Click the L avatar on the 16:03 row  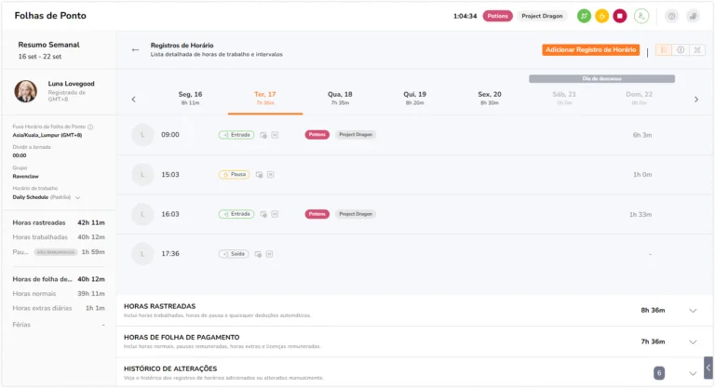coord(142,214)
